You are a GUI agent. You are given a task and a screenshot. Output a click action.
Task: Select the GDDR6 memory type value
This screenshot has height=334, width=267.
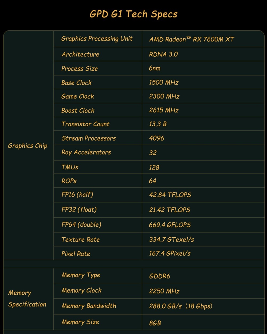pos(159,276)
